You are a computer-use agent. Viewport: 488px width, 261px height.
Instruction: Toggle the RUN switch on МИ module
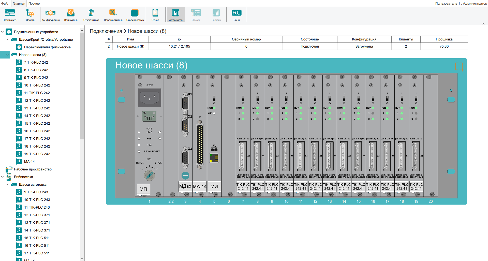click(214, 98)
